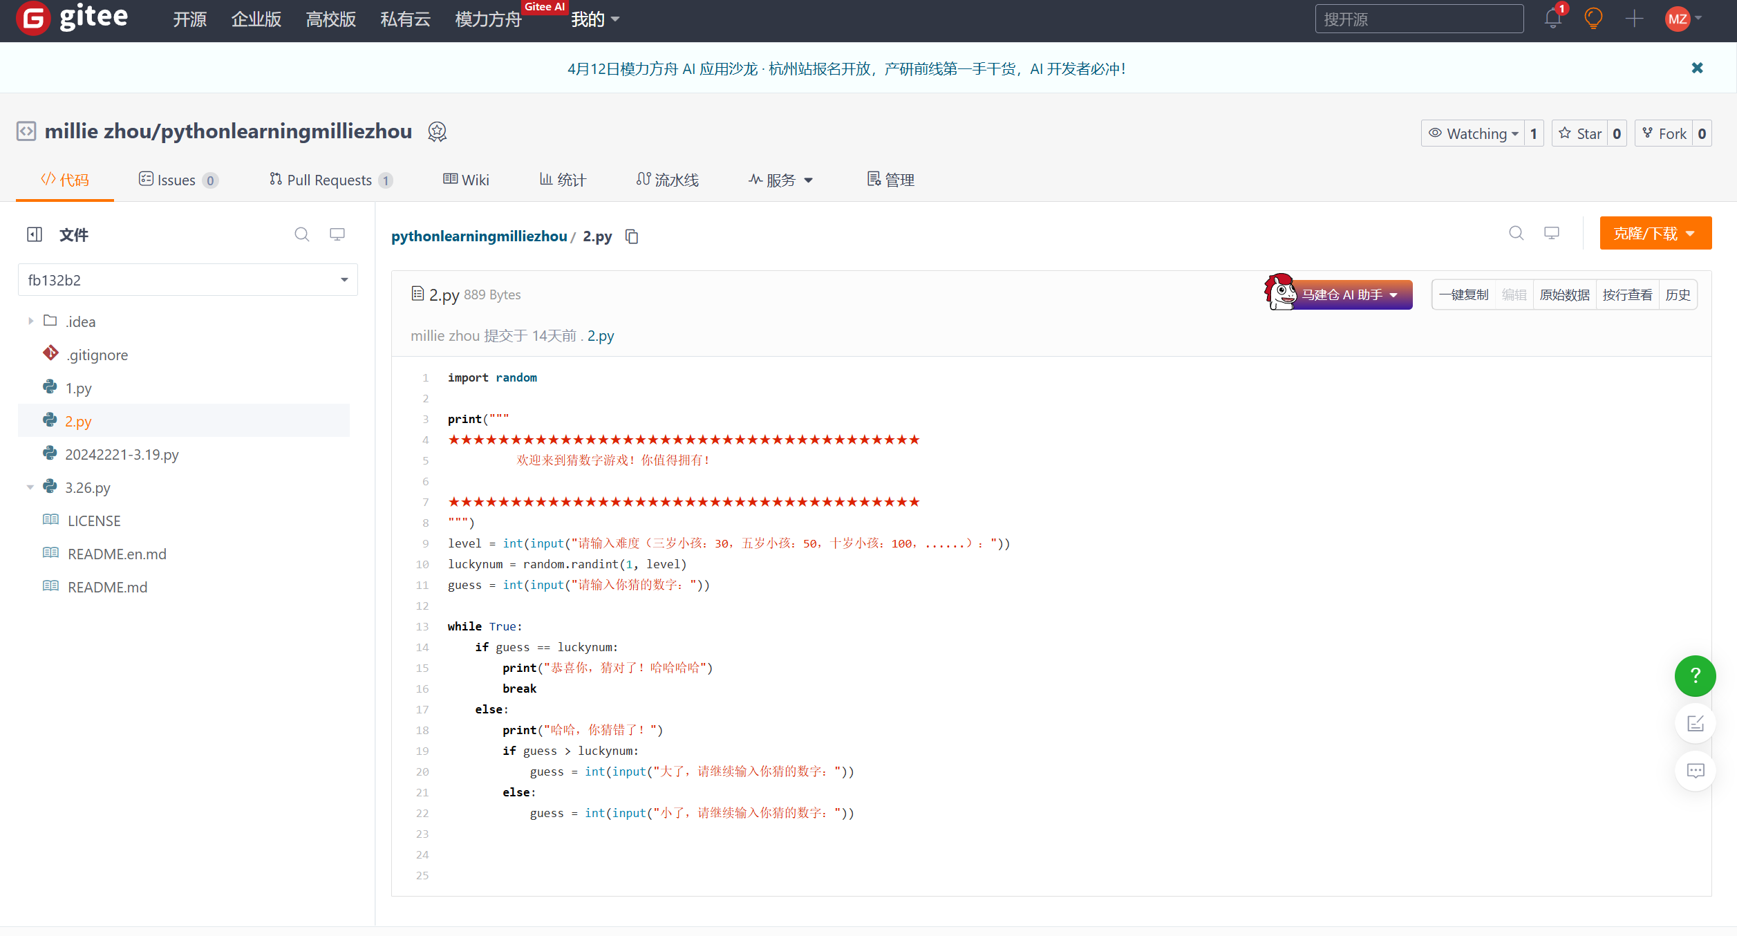Screen dimensions: 1737x936
Task: Open the 克隆/下载 dropdown
Action: pyautogui.click(x=1655, y=234)
